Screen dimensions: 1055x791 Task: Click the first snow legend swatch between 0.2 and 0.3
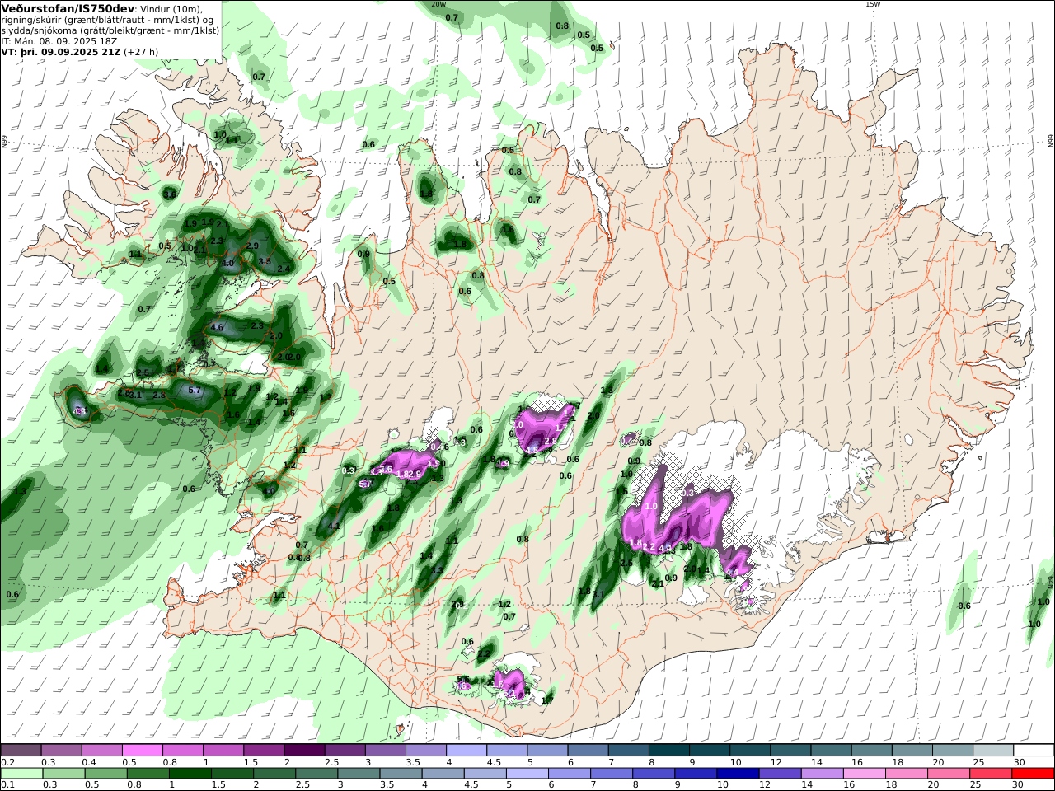pyautogui.click(x=21, y=750)
